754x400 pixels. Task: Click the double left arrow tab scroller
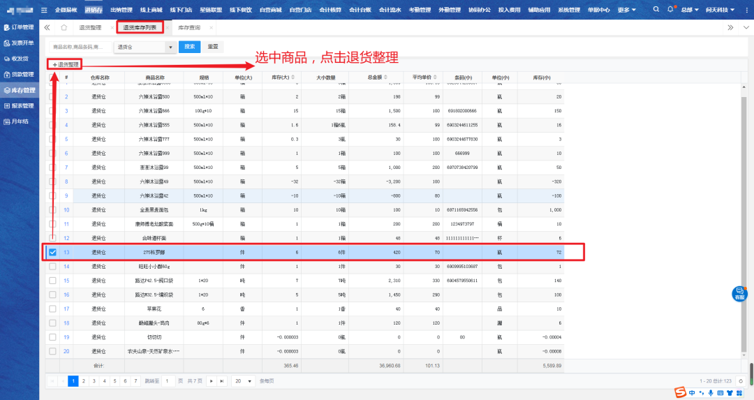point(47,27)
